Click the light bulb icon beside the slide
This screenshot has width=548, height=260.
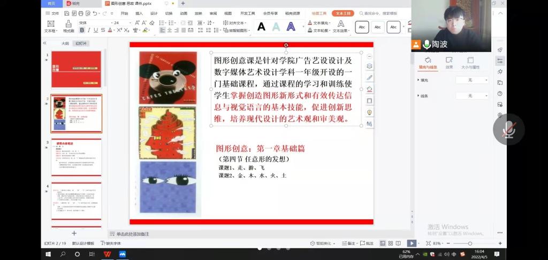click(x=369, y=112)
